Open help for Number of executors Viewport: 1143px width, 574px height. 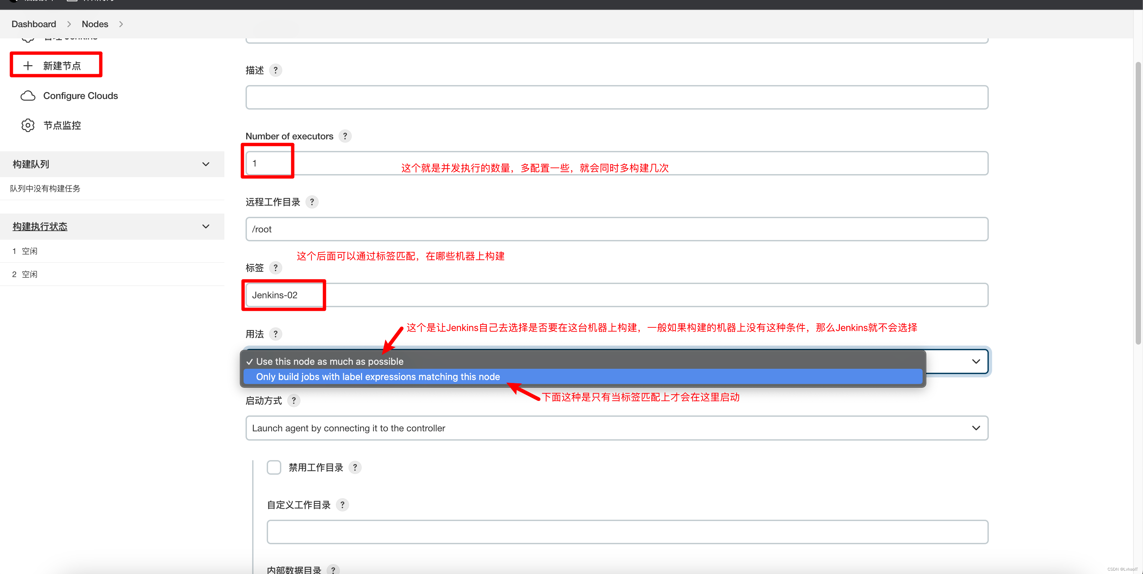coord(345,136)
